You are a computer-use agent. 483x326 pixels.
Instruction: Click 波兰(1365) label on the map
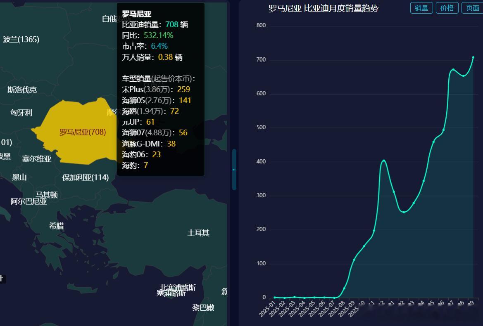pos(21,39)
